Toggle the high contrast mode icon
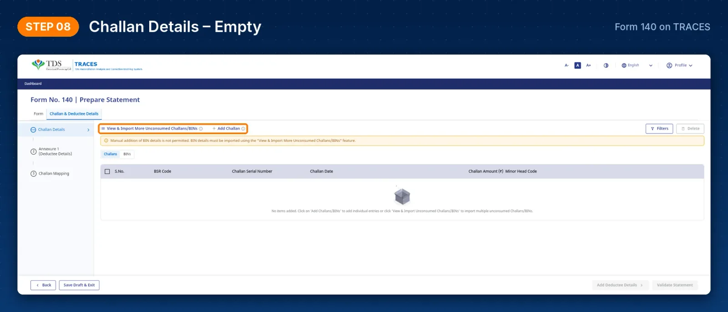Viewport: 728px width, 312px height. 606,65
